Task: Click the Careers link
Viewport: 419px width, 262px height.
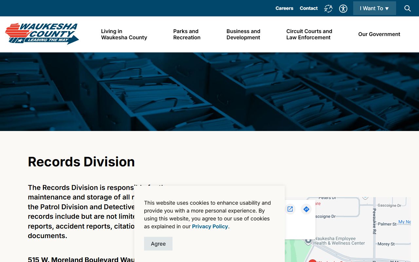Action: pos(284,9)
